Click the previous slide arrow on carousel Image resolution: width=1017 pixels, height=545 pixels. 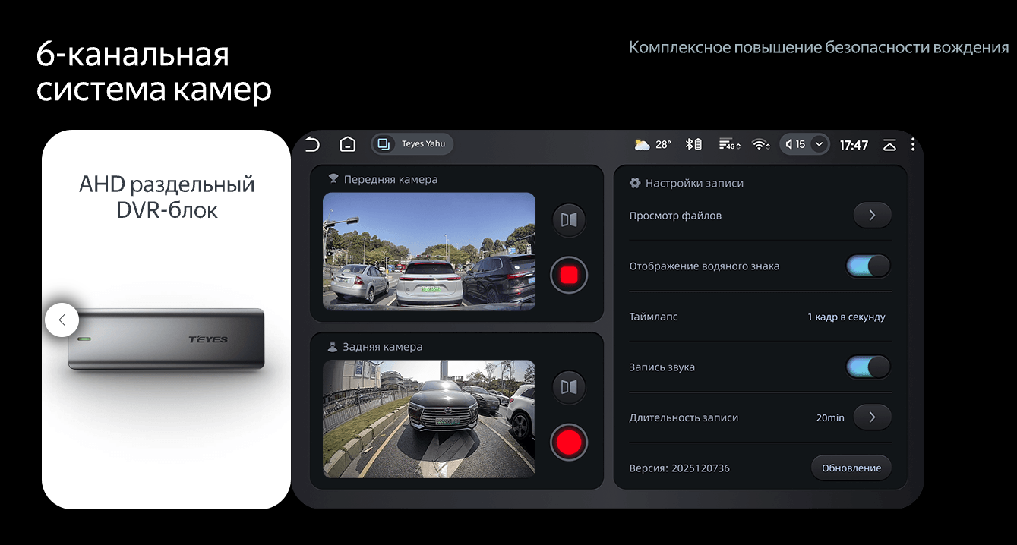[62, 320]
